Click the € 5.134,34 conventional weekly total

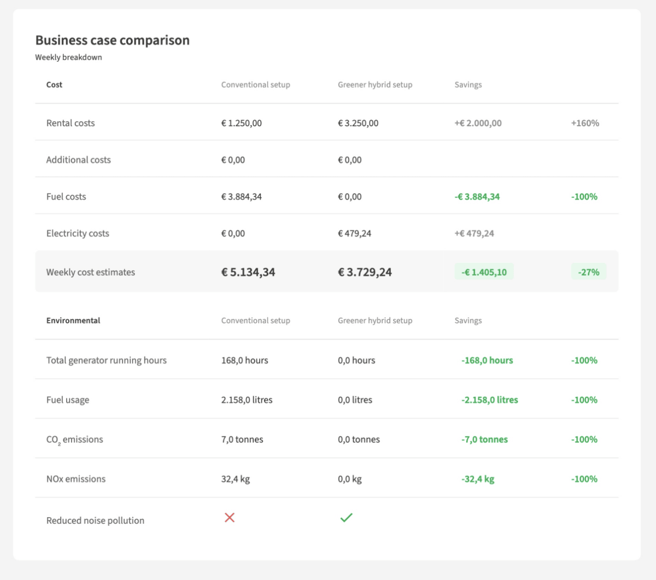coord(248,272)
